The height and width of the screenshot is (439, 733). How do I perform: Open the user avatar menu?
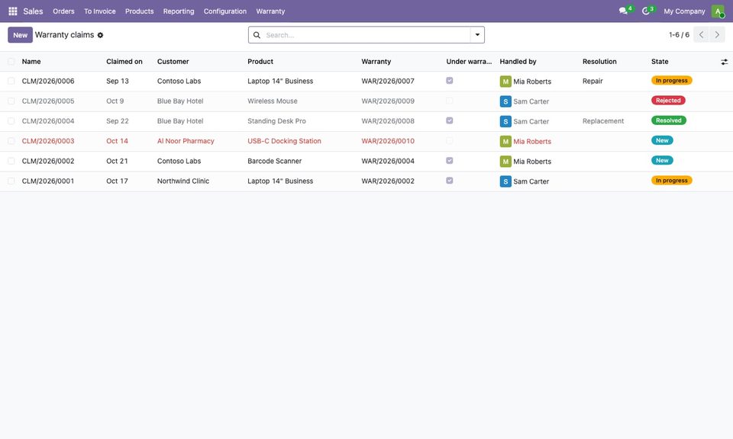[x=718, y=11]
